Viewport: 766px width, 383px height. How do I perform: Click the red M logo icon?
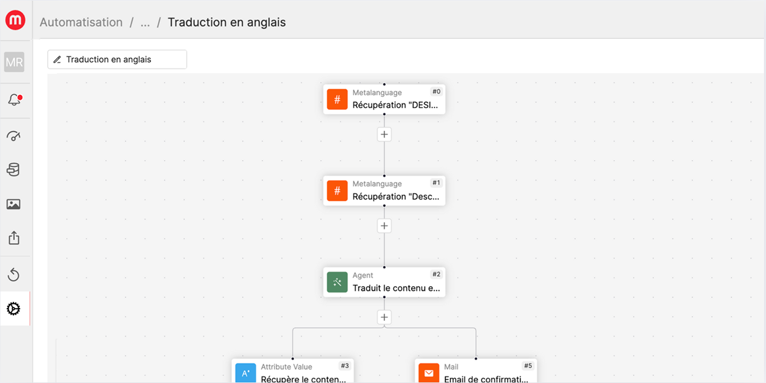[15, 20]
